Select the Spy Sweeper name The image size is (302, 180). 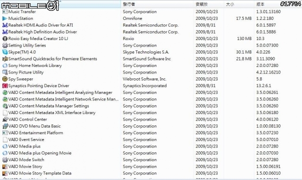coord(21,79)
